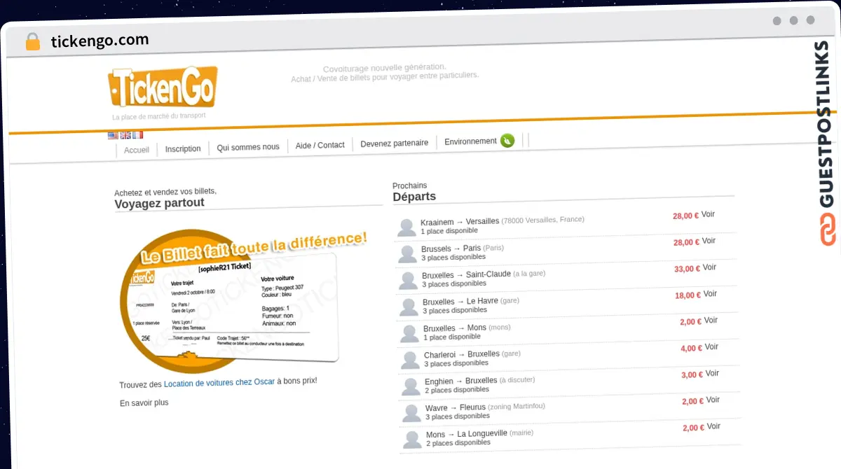
Task: Click Voir for Brussels → Paris trip
Action: point(709,241)
